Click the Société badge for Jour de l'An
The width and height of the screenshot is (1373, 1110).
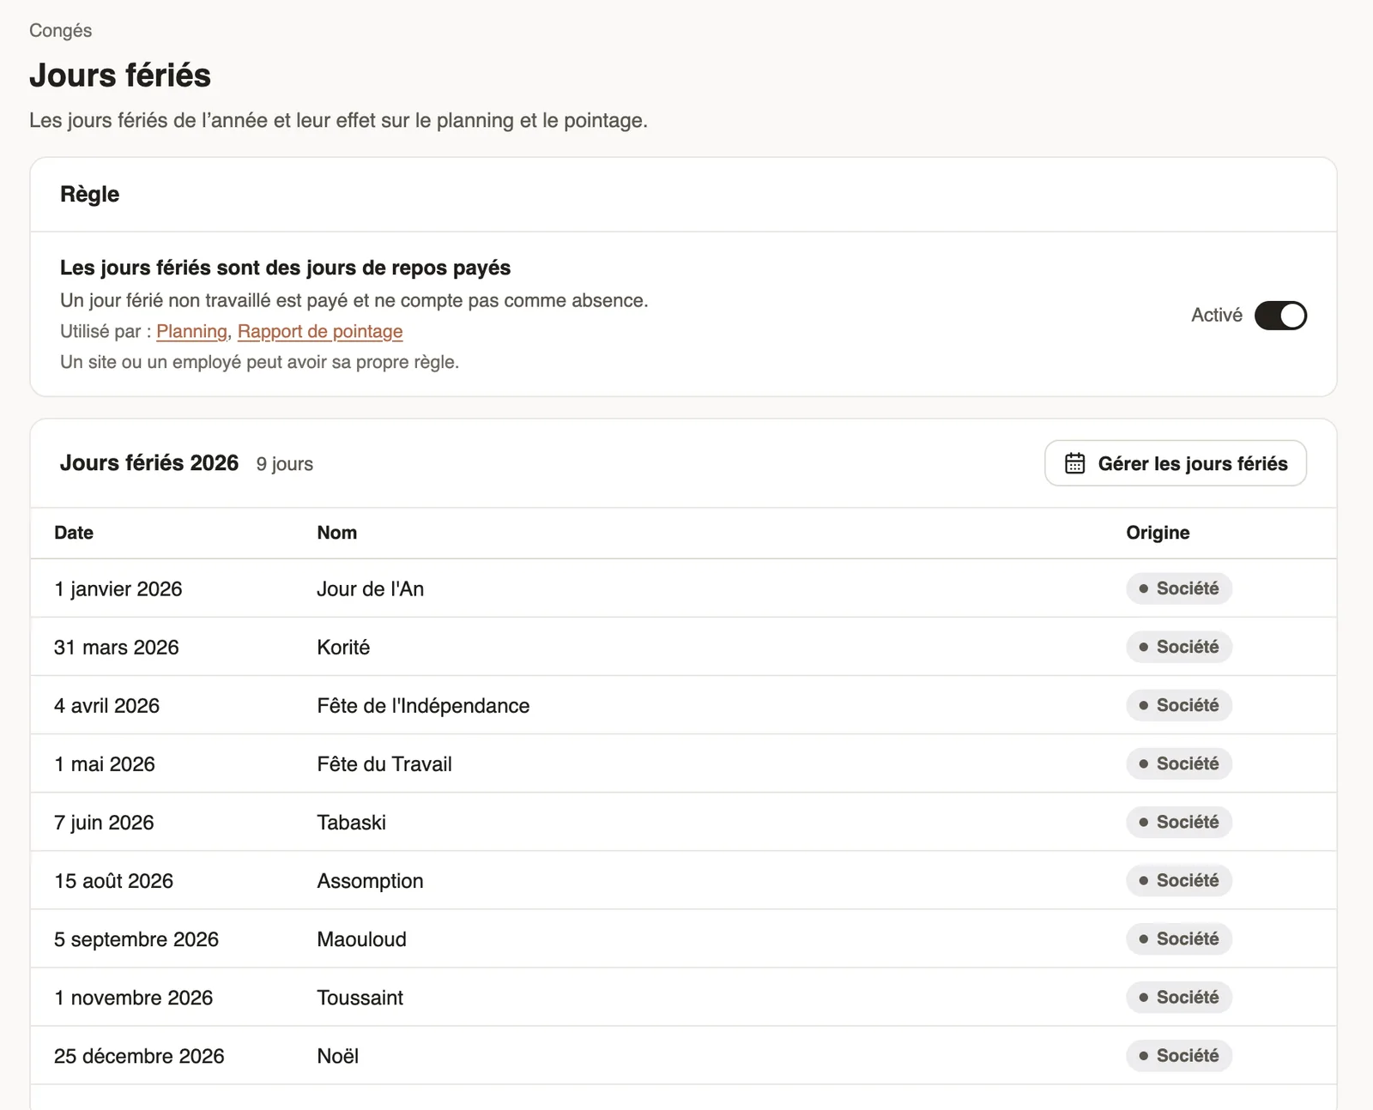pos(1179,588)
